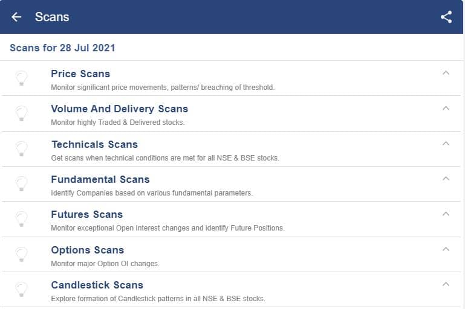465x309 pixels.
Task: Select the Futures Scans title
Action: (x=87, y=214)
